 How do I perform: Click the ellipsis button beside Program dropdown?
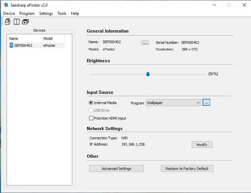pos(206,103)
